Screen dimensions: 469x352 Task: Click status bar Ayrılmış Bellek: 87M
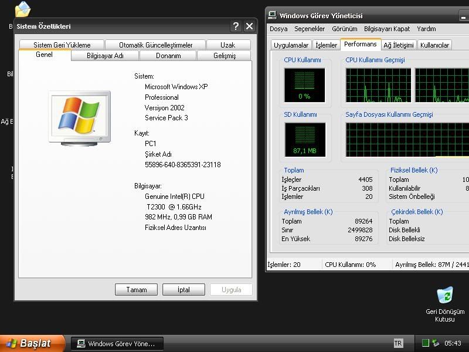tap(432, 265)
